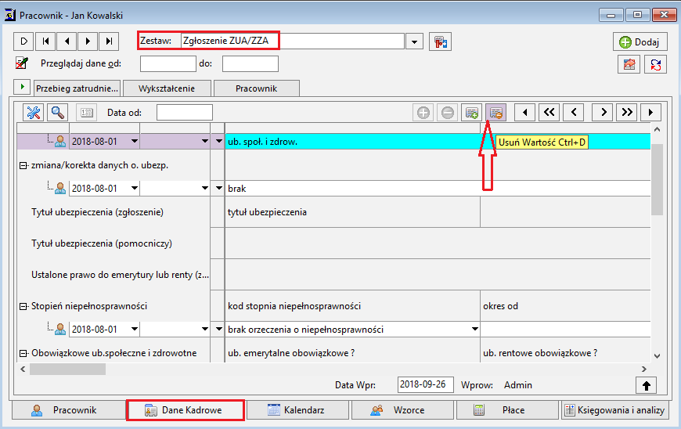Screen dimensions: 681x429
Task: Open the Wzorce tab
Action: point(402,410)
